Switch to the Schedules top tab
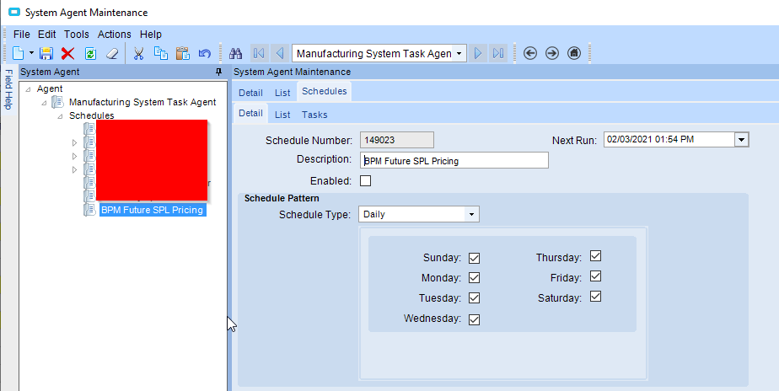The height and width of the screenshot is (391, 779). tap(325, 91)
